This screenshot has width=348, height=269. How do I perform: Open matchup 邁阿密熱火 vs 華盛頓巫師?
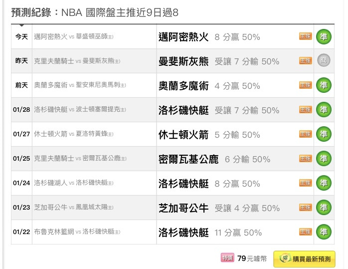[73, 36]
